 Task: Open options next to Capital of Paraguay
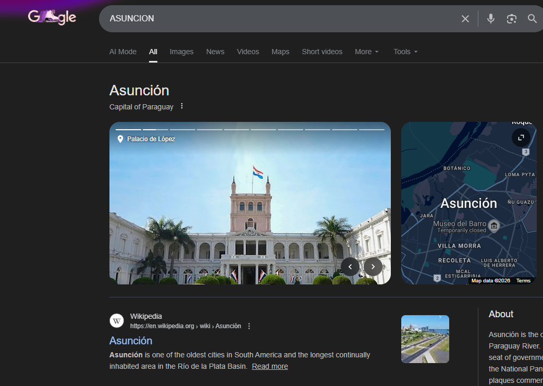tap(182, 106)
